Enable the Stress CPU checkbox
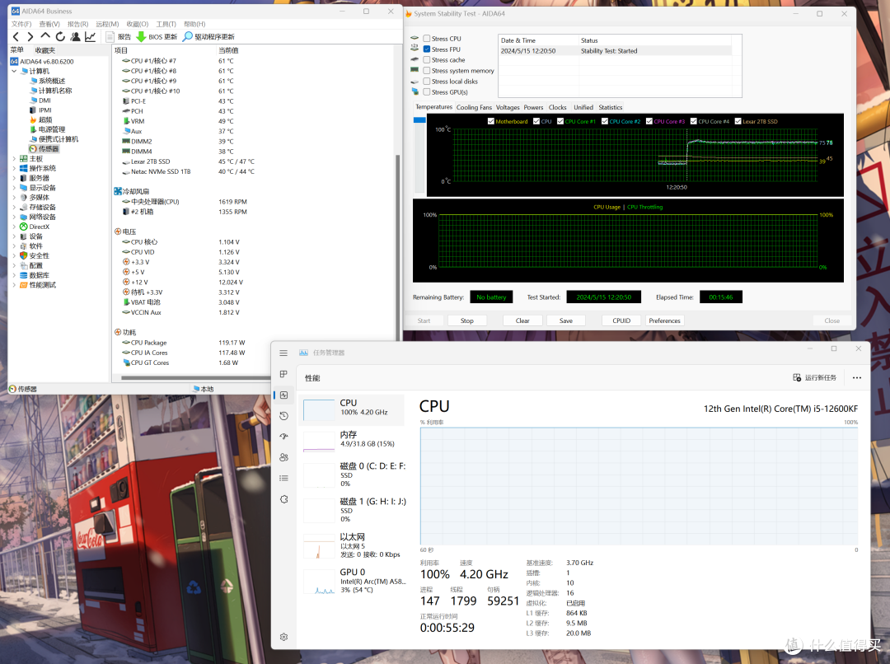 [426, 39]
